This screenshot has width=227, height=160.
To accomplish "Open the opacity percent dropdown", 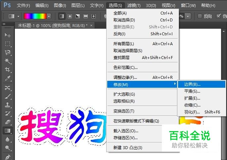I will pyautogui.click(x=188, y=16).
